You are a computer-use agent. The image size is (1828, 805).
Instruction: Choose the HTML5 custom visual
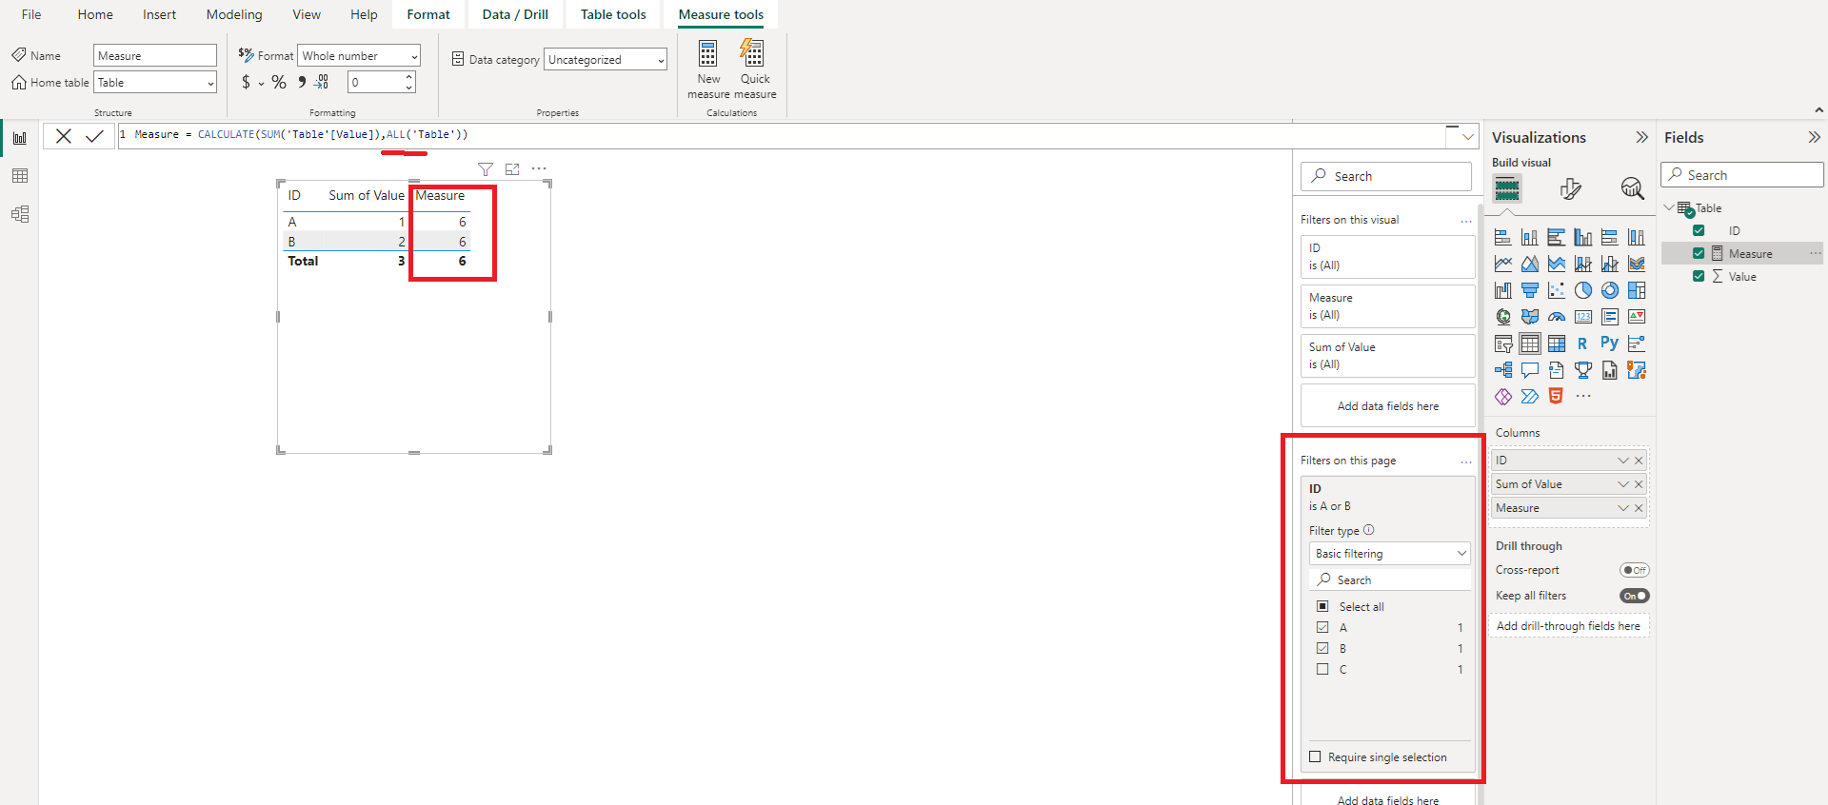(1556, 397)
